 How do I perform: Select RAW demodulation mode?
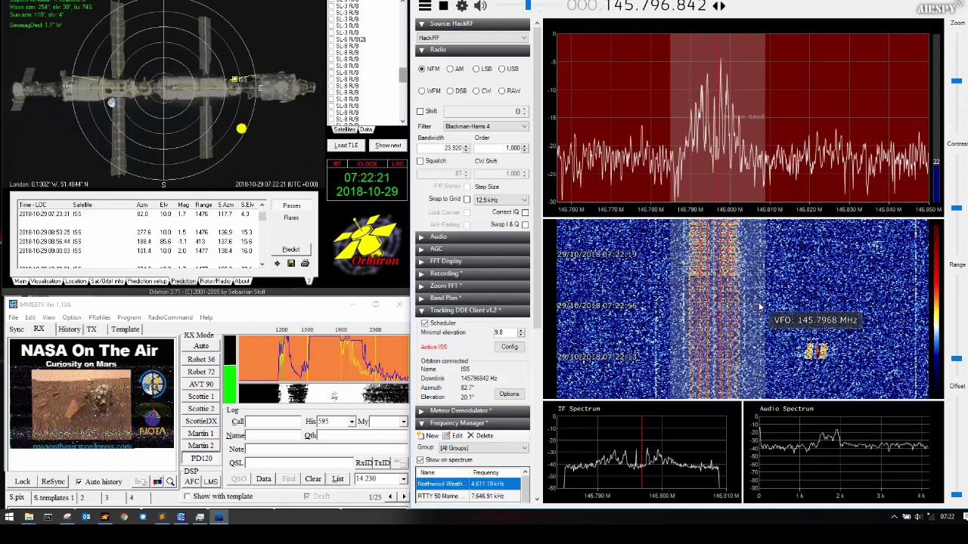[510, 91]
